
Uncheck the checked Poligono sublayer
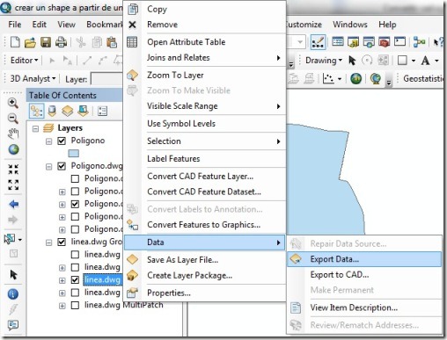point(75,204)
